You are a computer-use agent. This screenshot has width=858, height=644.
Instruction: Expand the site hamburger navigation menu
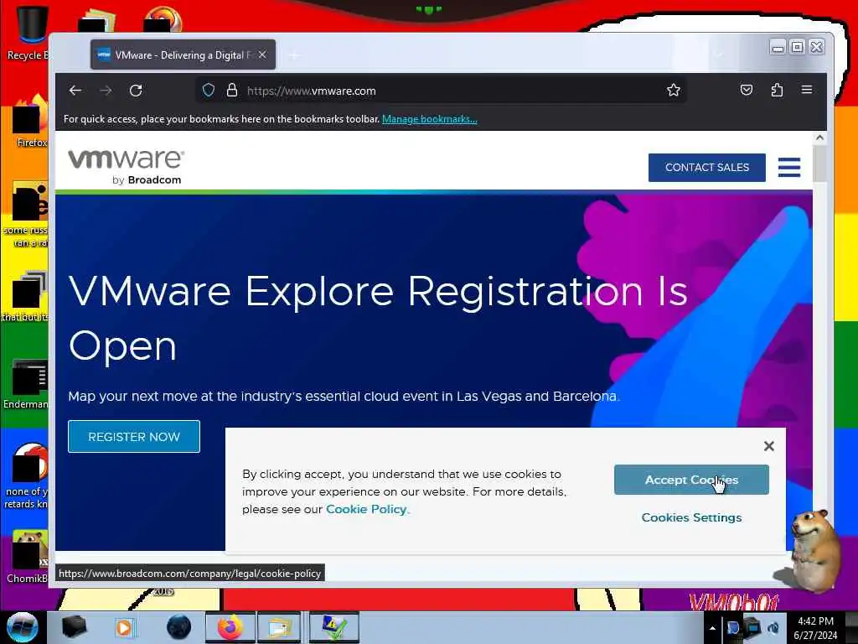click(789, 167)
